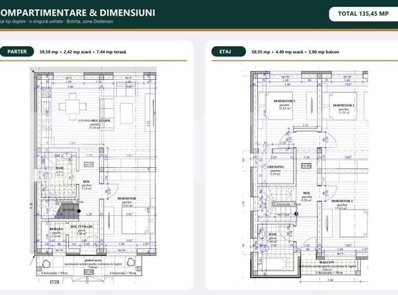Viewport: 398px width, 295px height.
Task: Click the spiral staircase drawing on Etaj plan
Action: tap(276, 204)
